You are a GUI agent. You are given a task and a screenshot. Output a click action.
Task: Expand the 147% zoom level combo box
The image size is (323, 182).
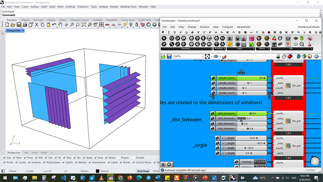[189, 56]
